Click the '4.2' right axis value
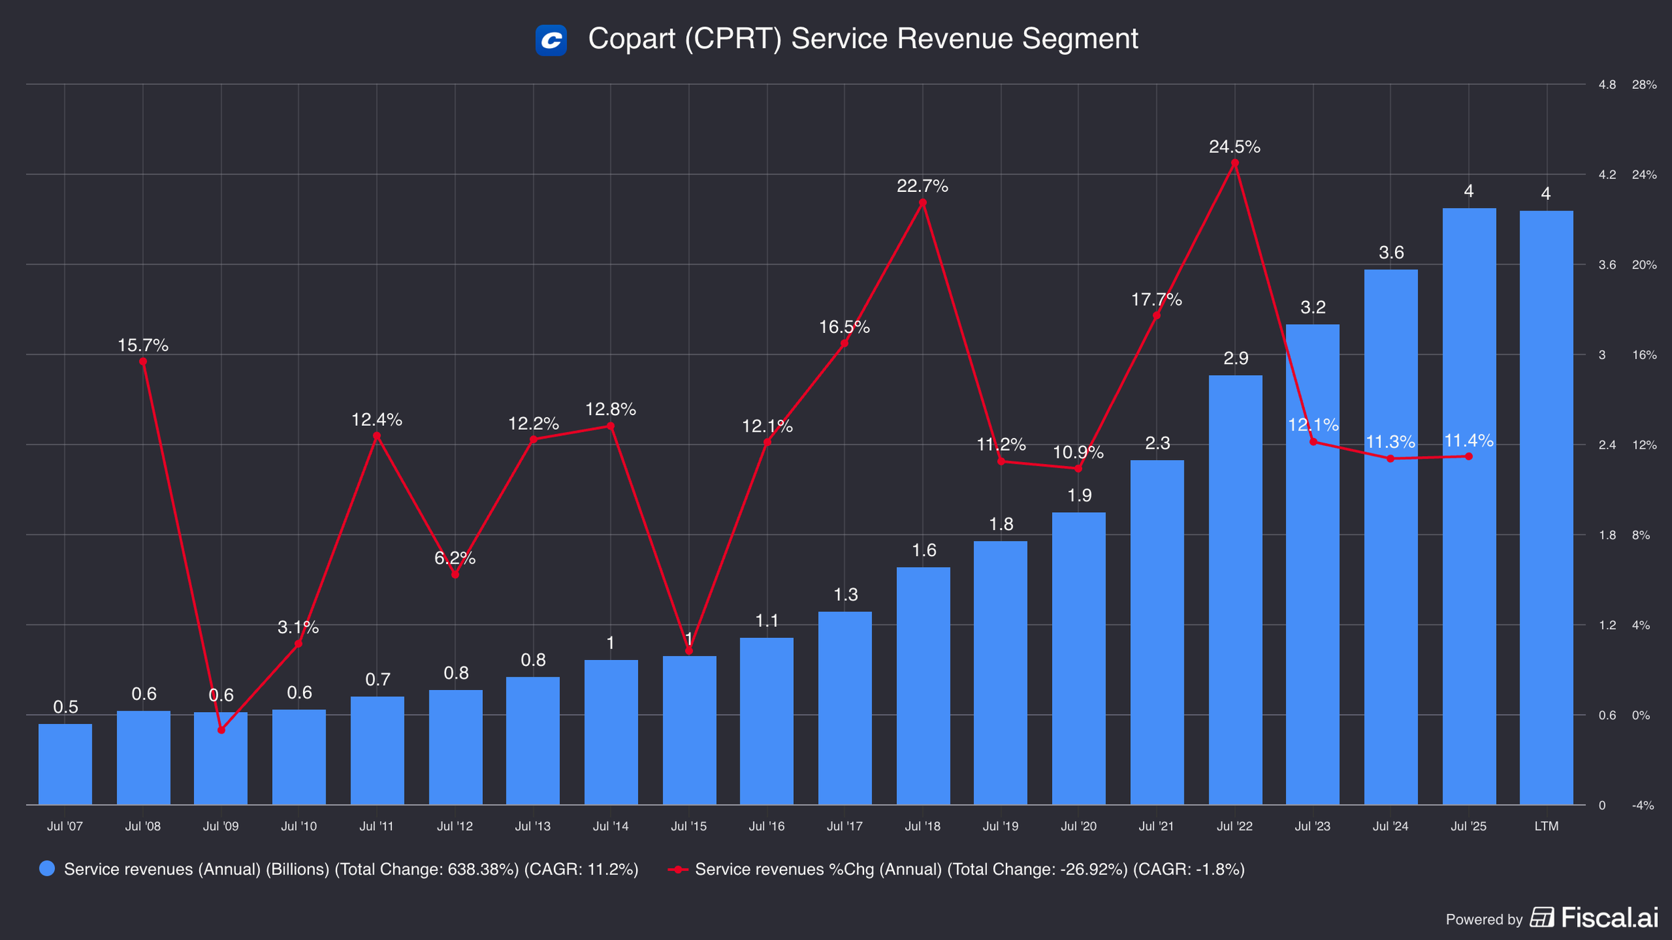This screenshot has height=940, width=1672. 1607,175
